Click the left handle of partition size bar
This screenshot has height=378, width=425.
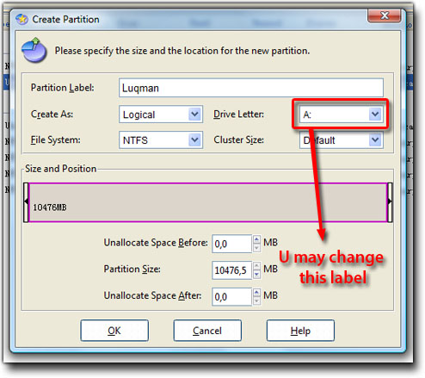[26, 202]
